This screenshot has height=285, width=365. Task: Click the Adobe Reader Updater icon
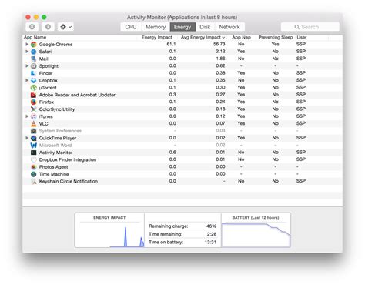coord(34,95)
